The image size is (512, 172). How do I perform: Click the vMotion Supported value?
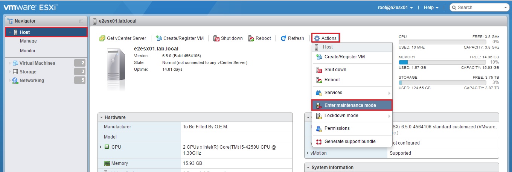pos(400,153)
